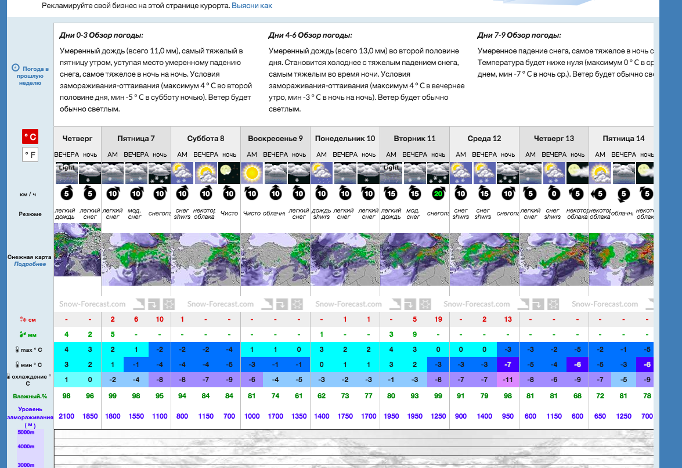Click the wind 5 icon for Friday 14 evening

623,193
